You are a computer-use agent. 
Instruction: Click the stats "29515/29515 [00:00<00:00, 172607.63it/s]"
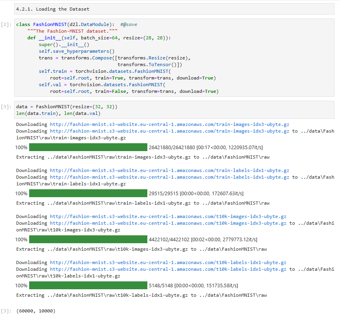coord(196,193)
